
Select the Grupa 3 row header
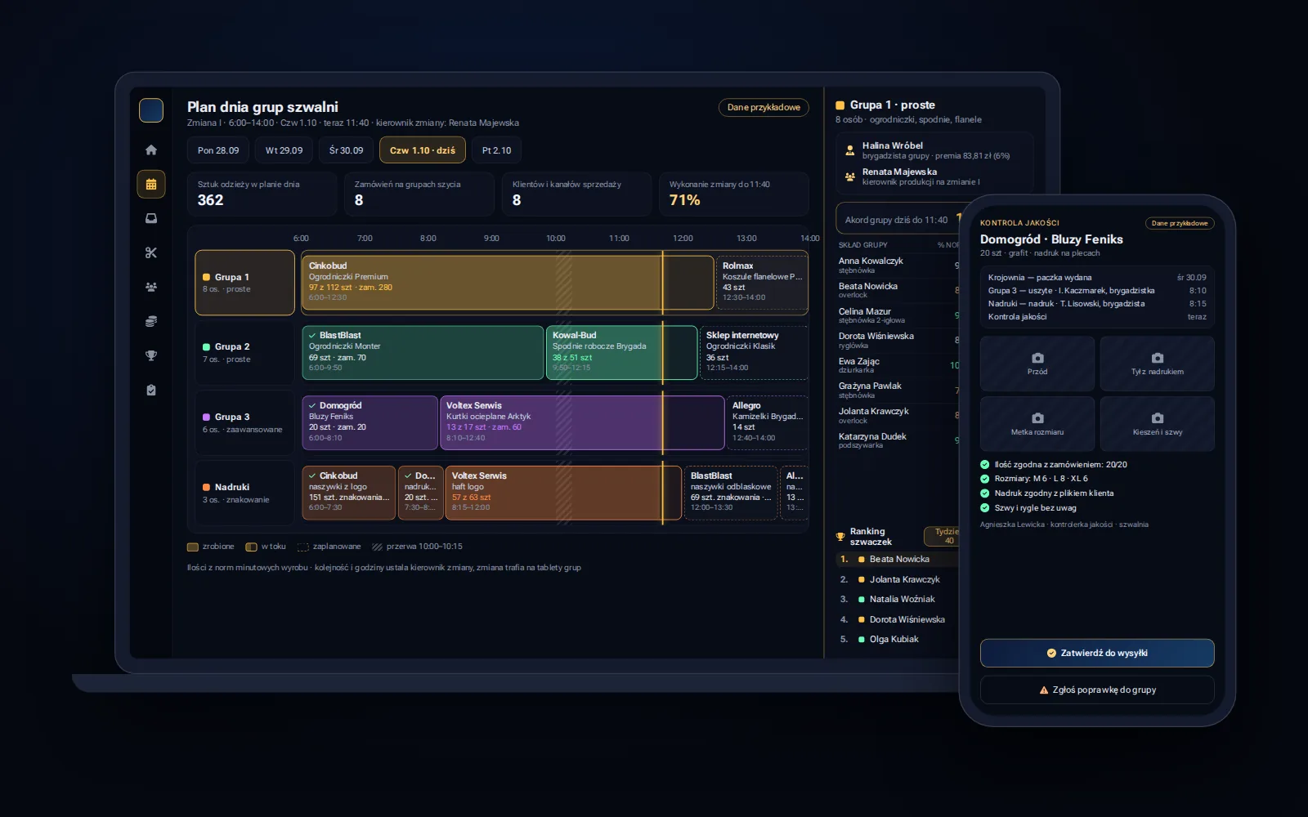click(x=244, y=422)
